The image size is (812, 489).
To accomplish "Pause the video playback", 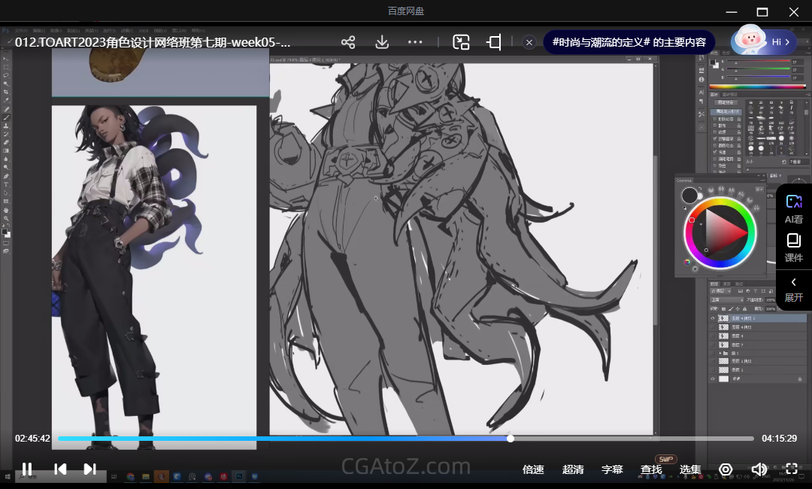I will (x=27, y=469).
